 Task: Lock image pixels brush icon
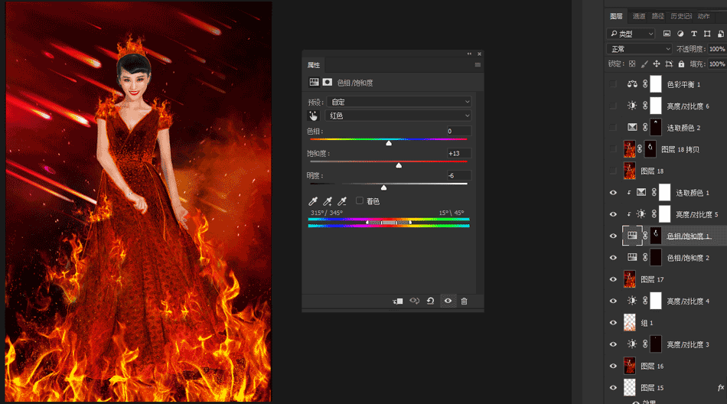point(644,64)
